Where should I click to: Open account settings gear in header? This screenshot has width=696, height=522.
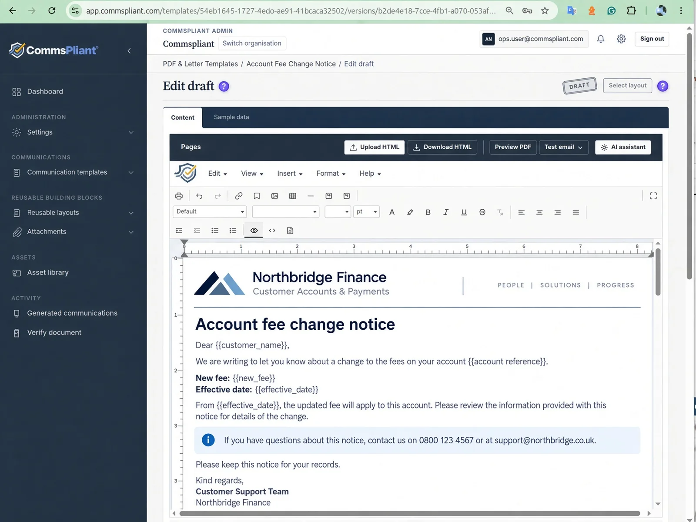click(x=621, y=39)
